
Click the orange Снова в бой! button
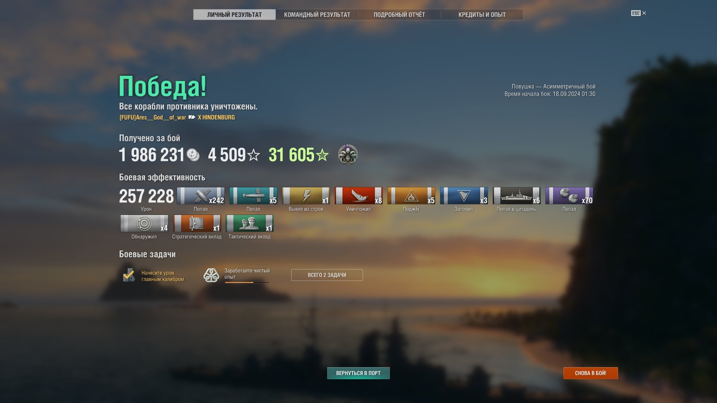pyautogui.click(x=590, y=373)
